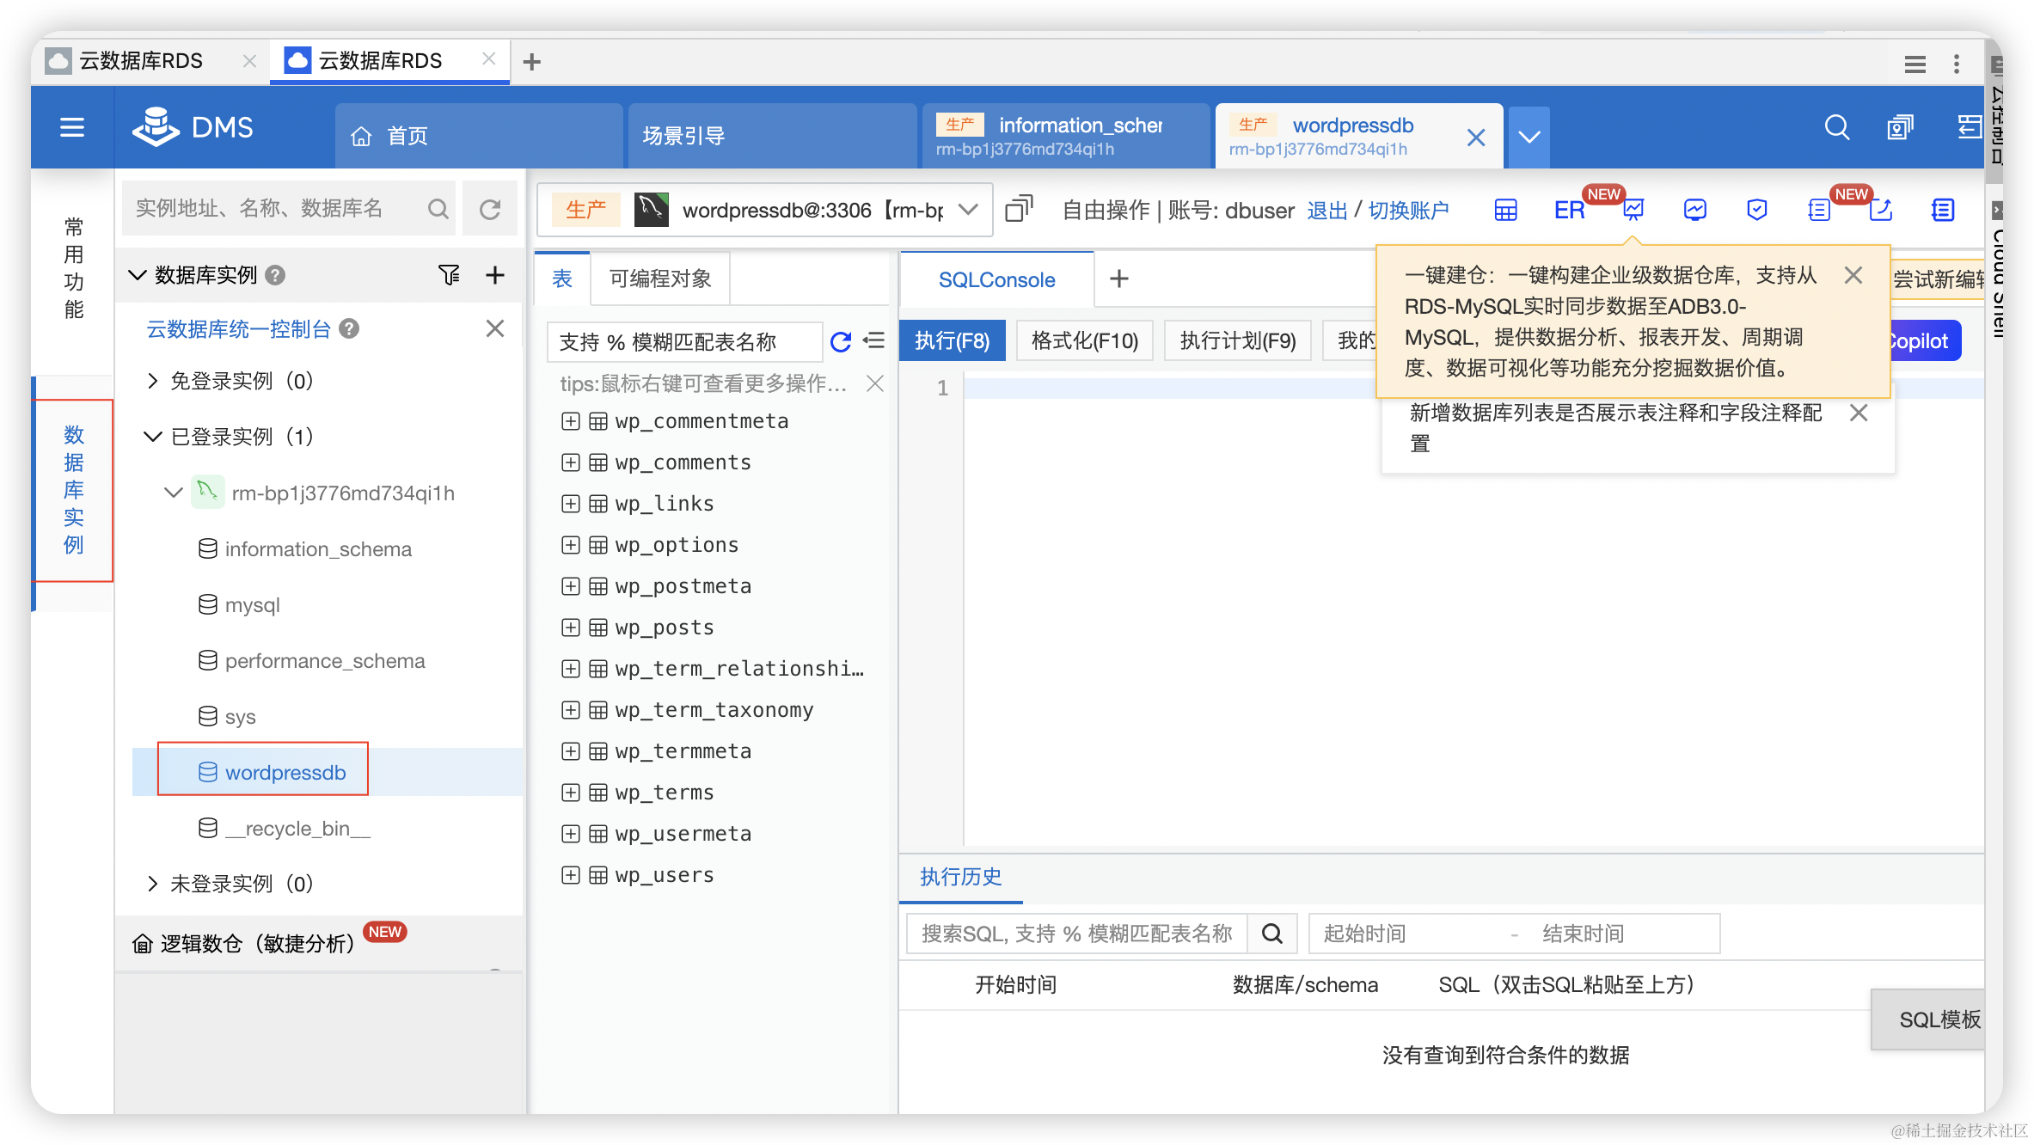The height and width of the screenshot is (1145, 2034).
Task: Open the browser three-dot menu
Action: pos(1957,64)
